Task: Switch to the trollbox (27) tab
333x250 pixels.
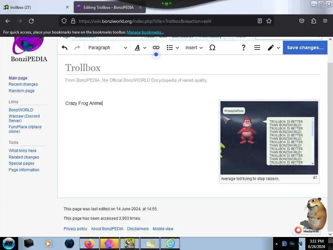Action: click(x=36, y=7)
